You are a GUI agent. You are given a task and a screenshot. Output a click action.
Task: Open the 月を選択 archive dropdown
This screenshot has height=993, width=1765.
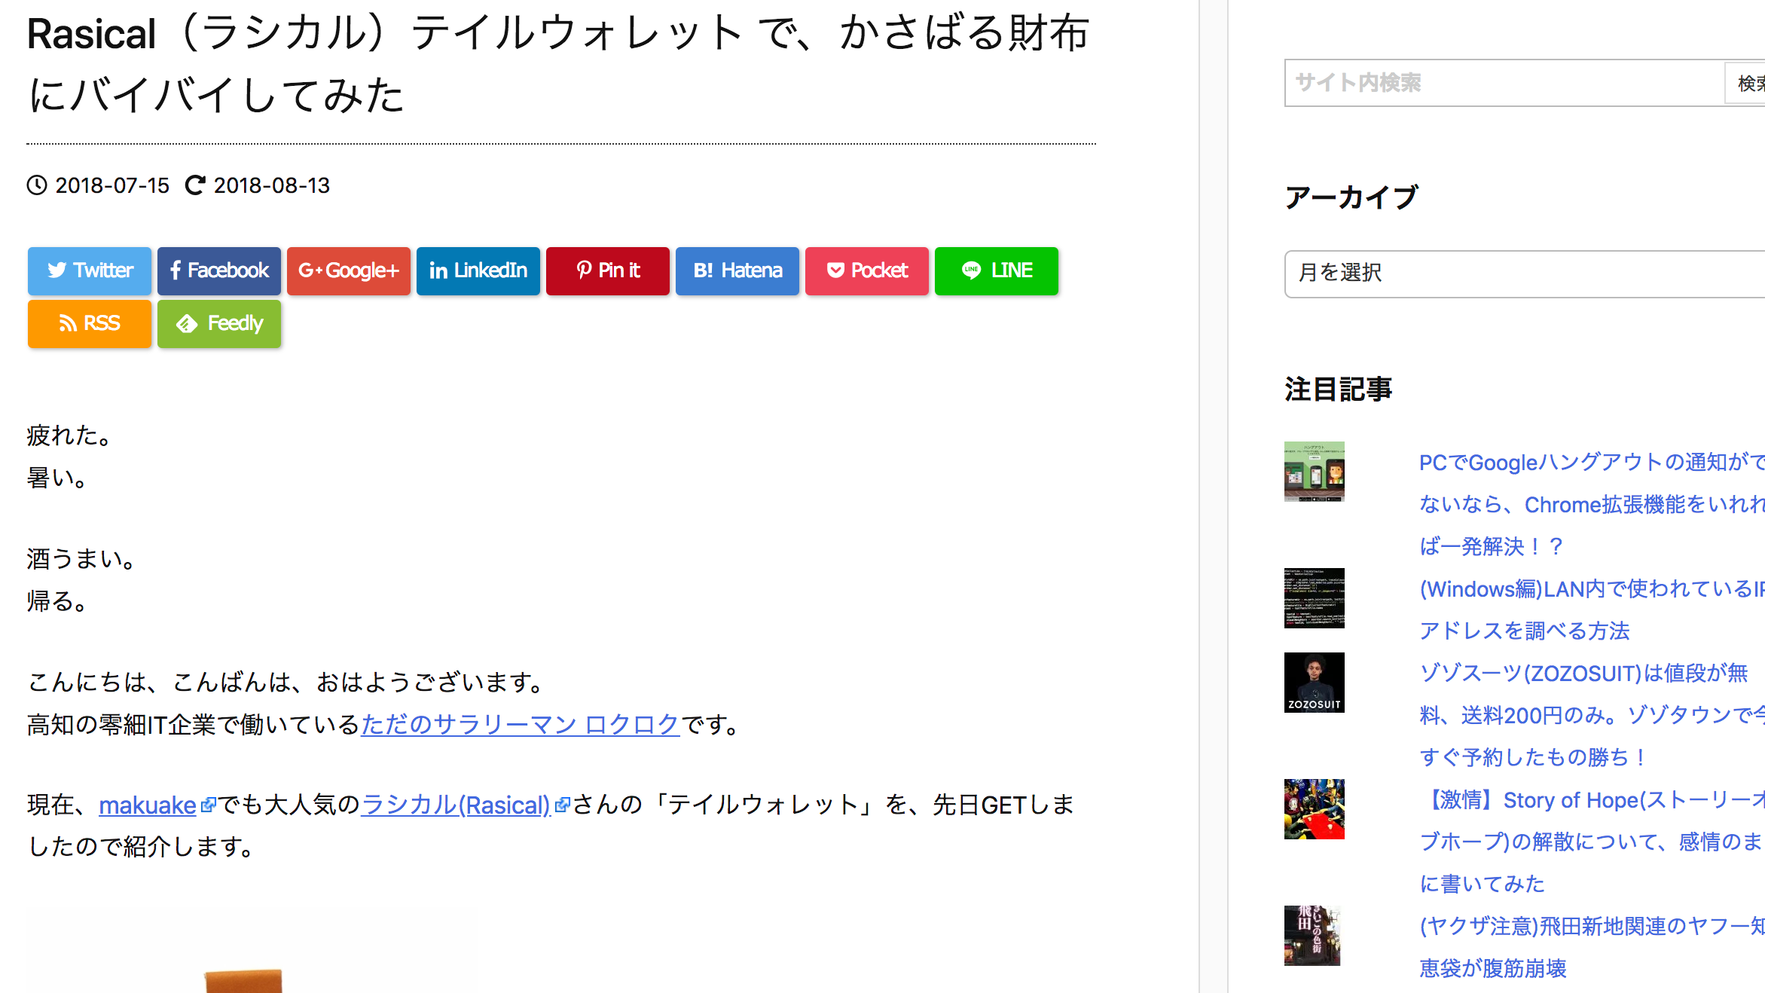pos(1522,273)
